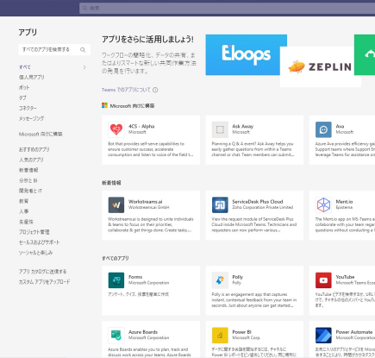Image resolution: width=375 pixels, height=358 pixels.
Task: Select the ボット category
Action: 24,87
